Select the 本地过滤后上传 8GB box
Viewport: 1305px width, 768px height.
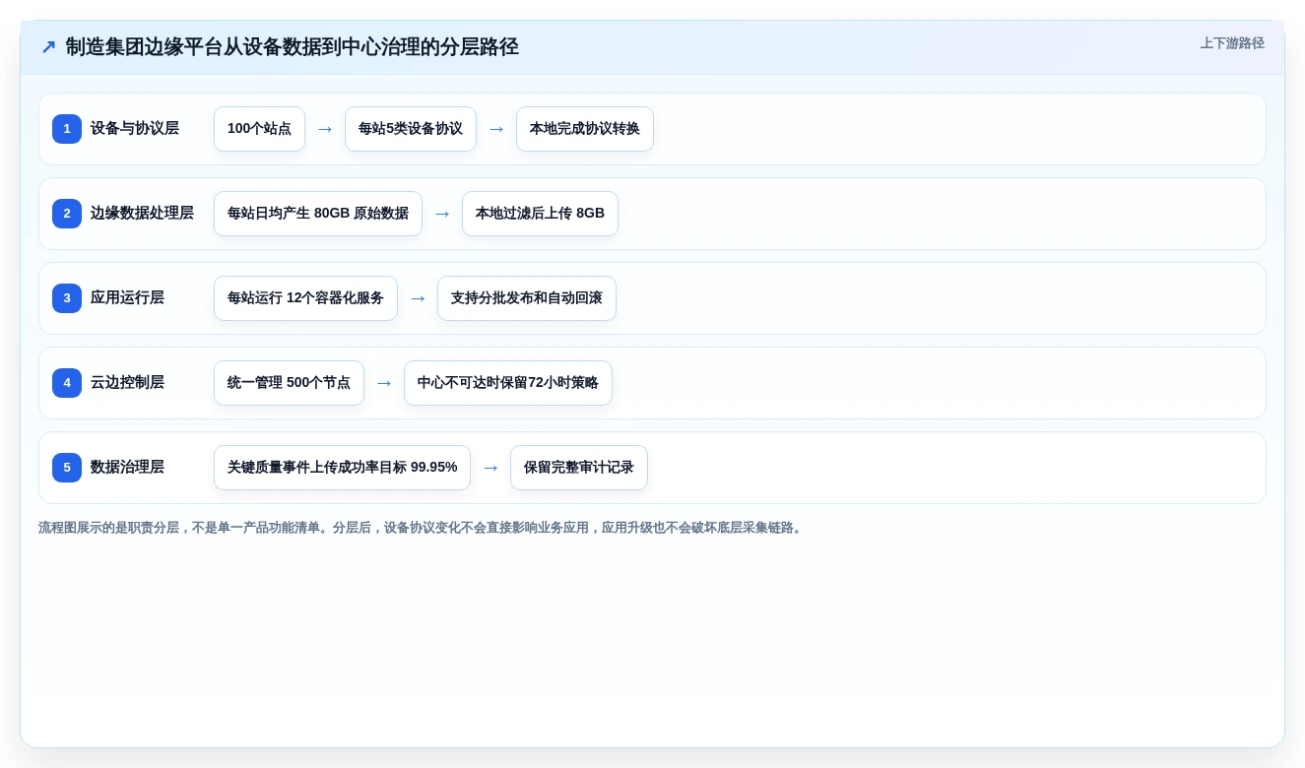540,214
